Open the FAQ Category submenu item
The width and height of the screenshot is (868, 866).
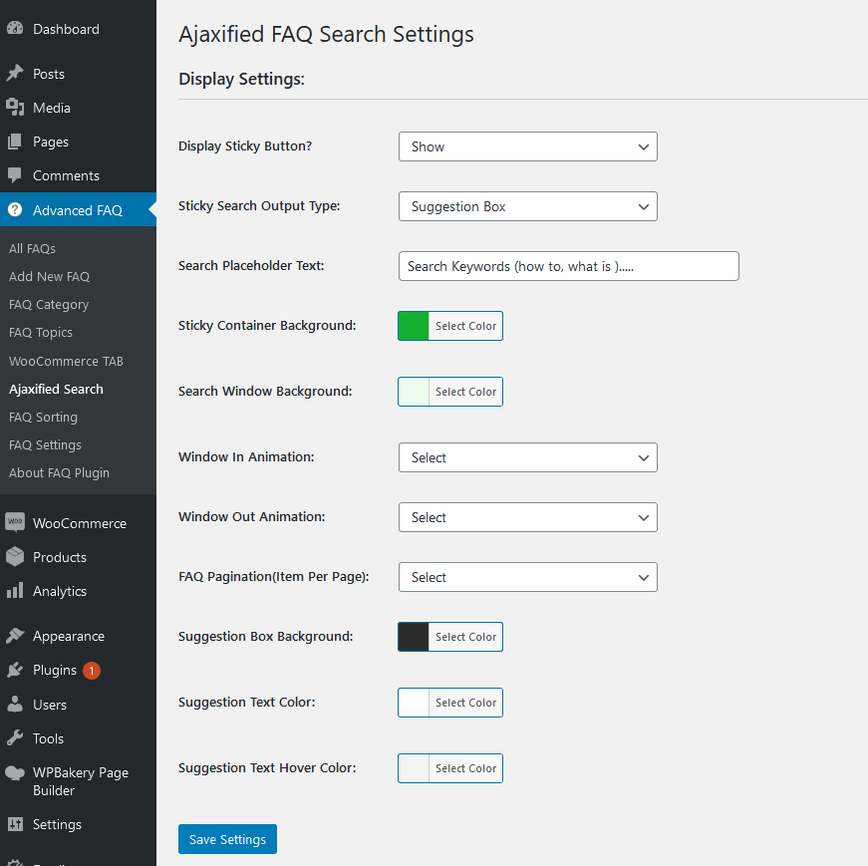coord(49,305)
